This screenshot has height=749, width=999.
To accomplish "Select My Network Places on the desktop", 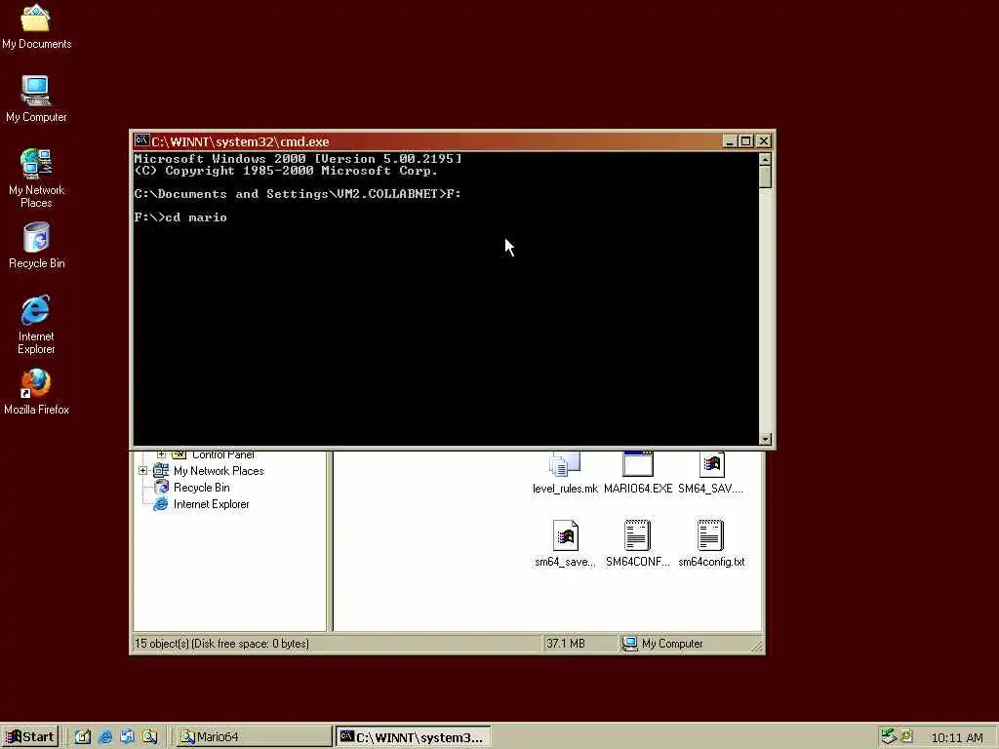I will pyautogui.click(x=36, y=177).
